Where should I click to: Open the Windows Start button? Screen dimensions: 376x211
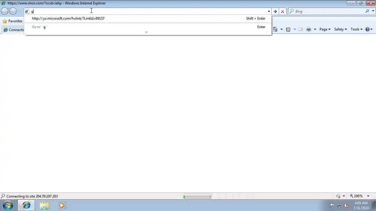[8, 205]
